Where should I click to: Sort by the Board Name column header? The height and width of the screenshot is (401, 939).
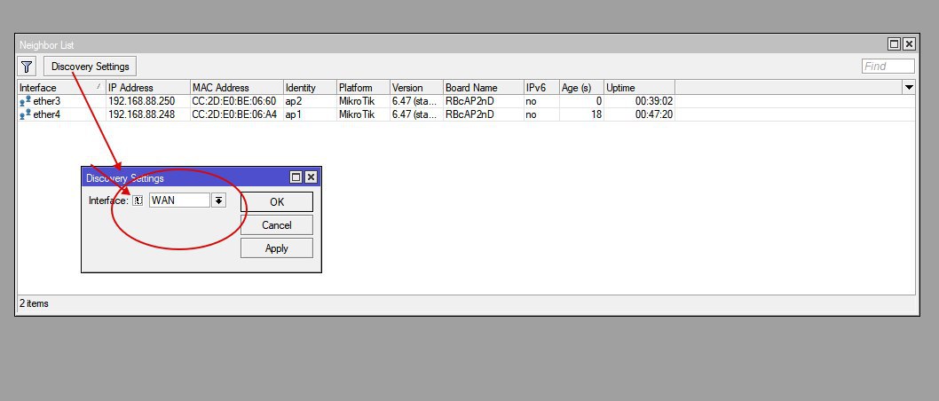[483, 87]
